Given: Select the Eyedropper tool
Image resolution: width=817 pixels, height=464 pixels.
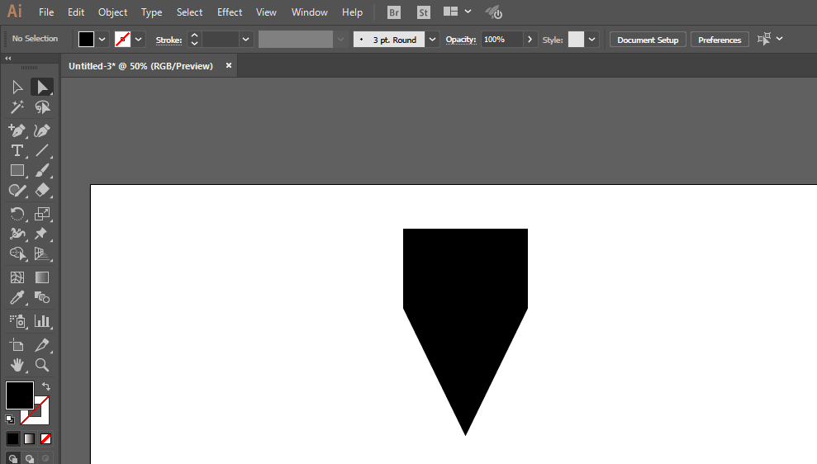Looking at the screenshot, I should click(x=17, y=298).
